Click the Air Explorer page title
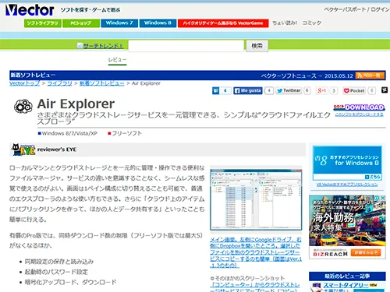This screenshot has height=292, width=390. coord(76,104)
